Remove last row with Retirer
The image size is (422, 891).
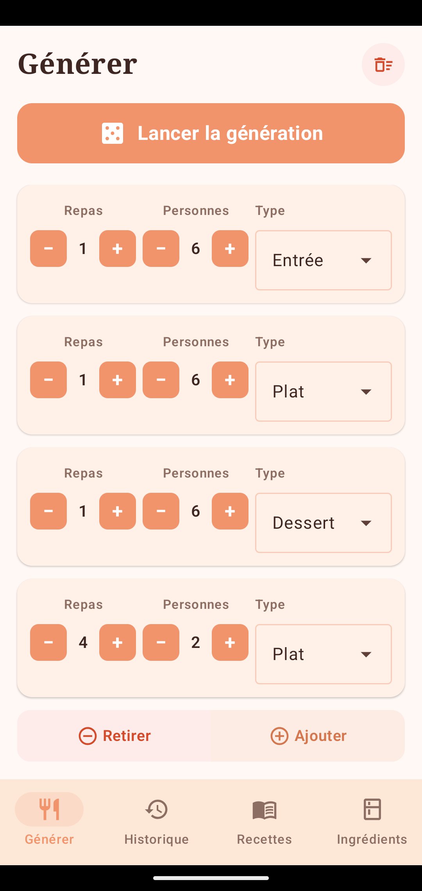coord(114,736)
